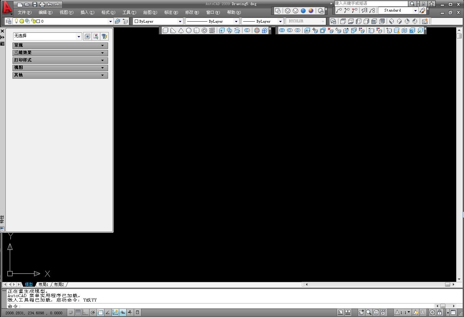The image size is (464, 317).
Task: Select the Realistic visual style sphere icon
Action: [303, 11]
